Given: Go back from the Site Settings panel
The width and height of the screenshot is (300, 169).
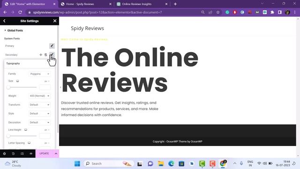Looking at the screenshot, I should click(x=4, y=21).
